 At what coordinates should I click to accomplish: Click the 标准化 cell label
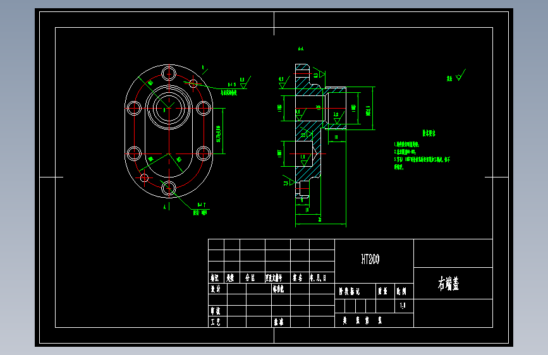click(278, 289)
